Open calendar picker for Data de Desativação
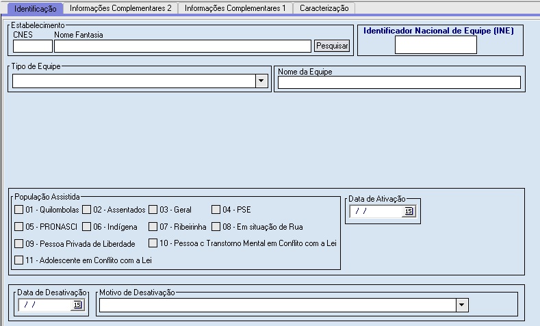 point(77,305)
